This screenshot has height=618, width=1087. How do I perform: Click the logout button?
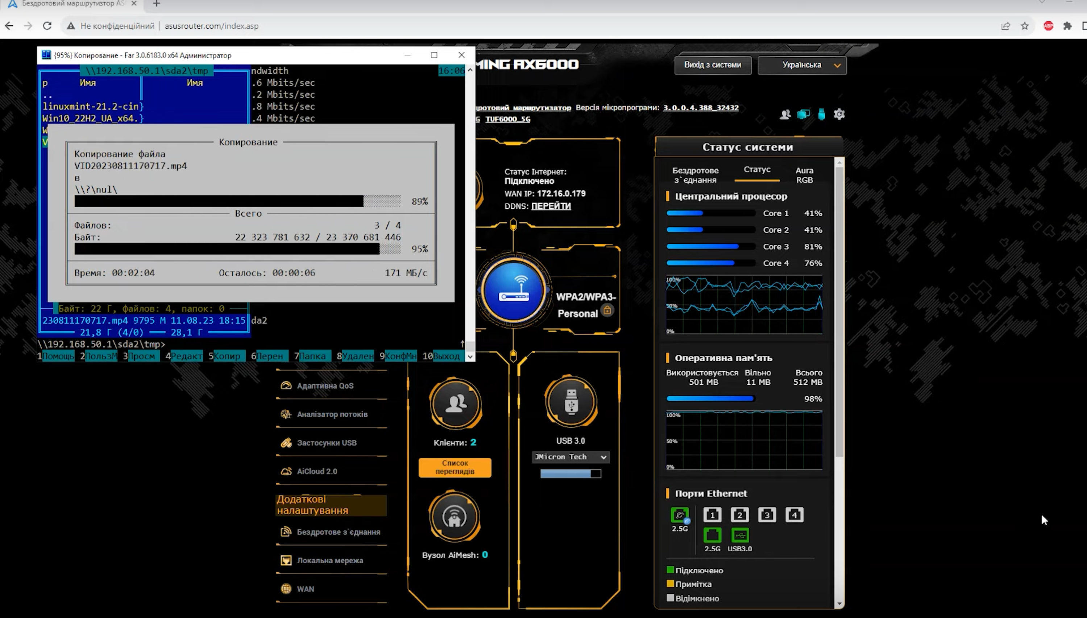tap(713, 65)
